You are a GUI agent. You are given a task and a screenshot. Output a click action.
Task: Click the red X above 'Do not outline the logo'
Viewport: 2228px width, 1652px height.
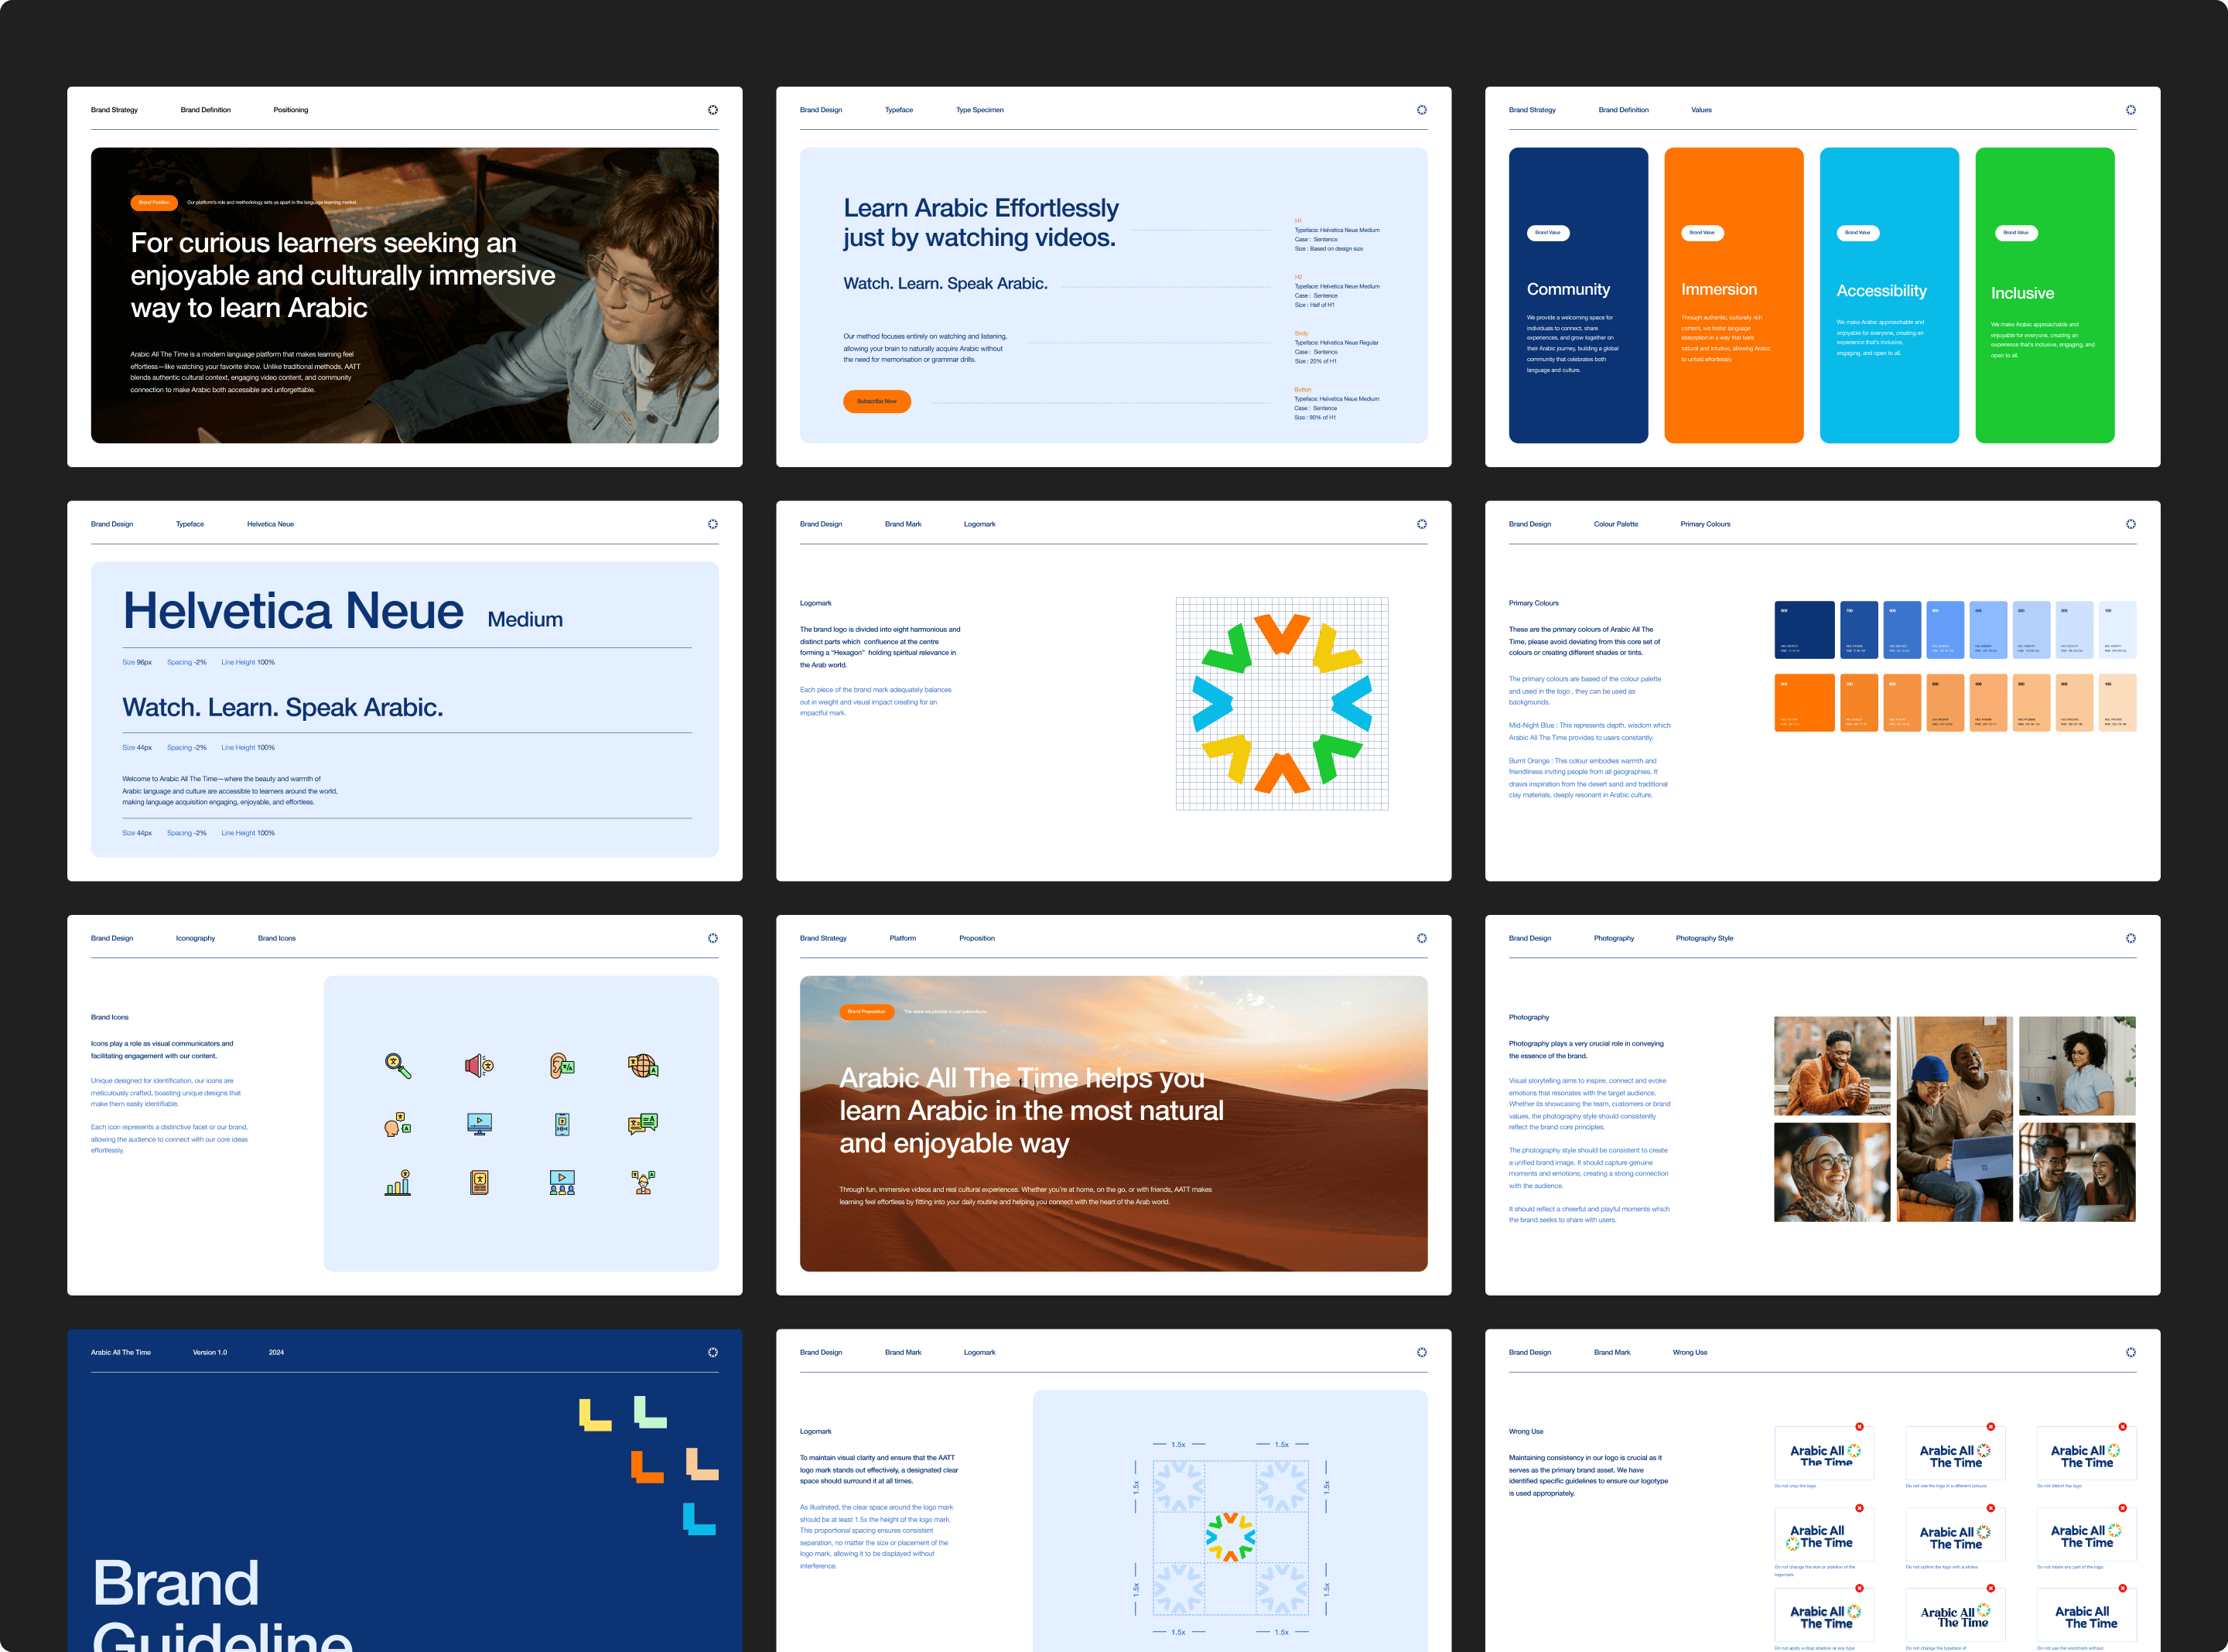[x=1990, y=1508]
